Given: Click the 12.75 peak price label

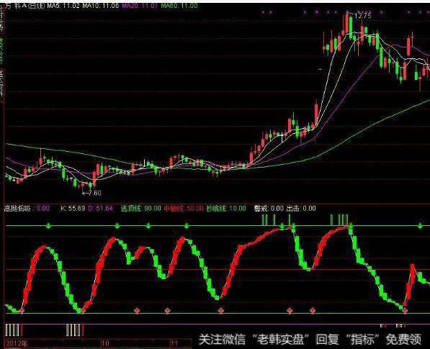Looking at the screenshot, I should (362, 16).
